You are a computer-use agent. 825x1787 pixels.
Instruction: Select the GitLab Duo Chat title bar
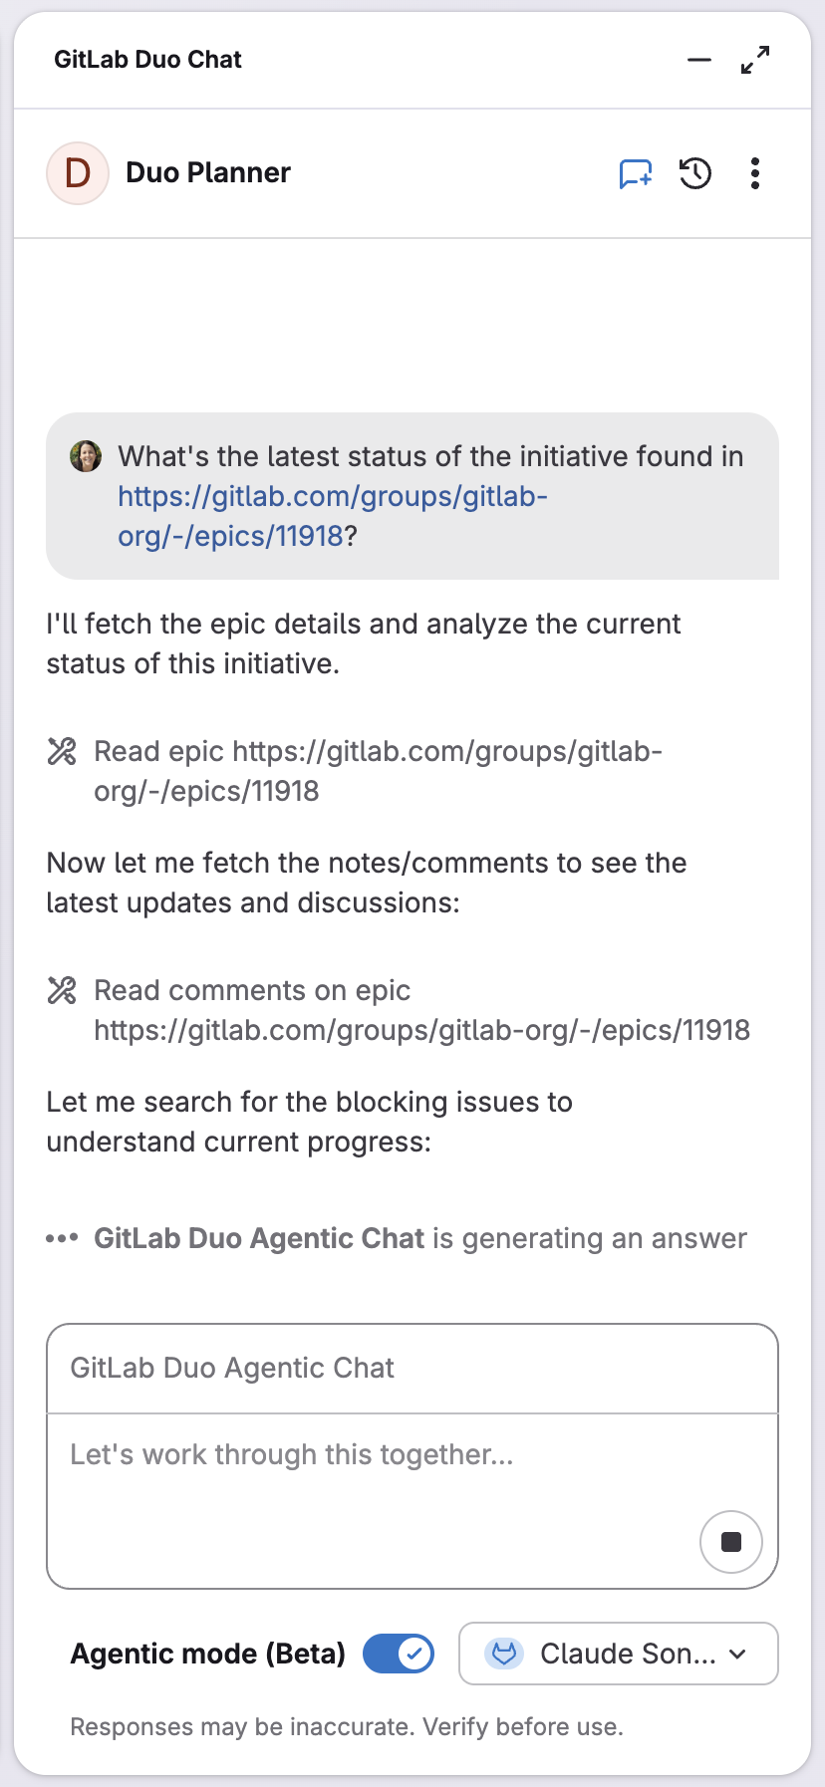[147, 59]
